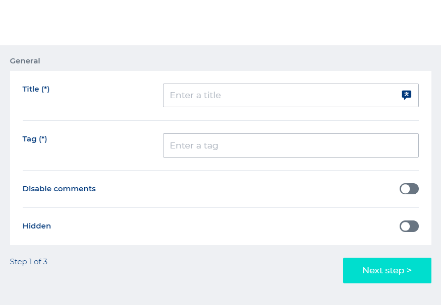The height and width of the screenshot is (305, 441).
Task: Enable the Disable comments toggle
Action: (409, 189)
